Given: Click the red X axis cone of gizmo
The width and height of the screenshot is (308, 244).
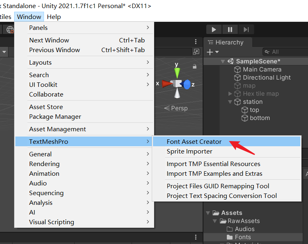Looking at the screenshot, I should 167,84.
